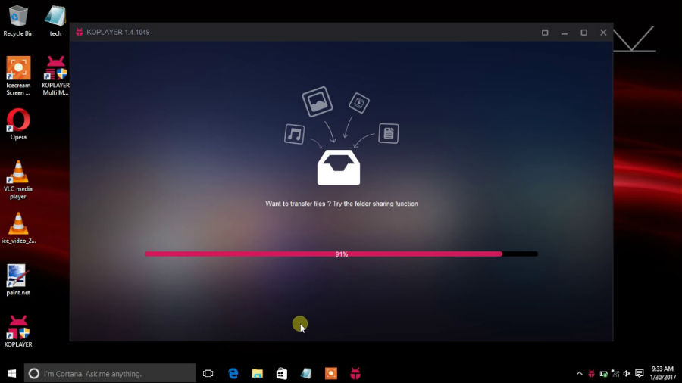The height and width of the screenshot is (383, 682).
Task: Click the Cortana search box
Action: click(x=110, y=373)
